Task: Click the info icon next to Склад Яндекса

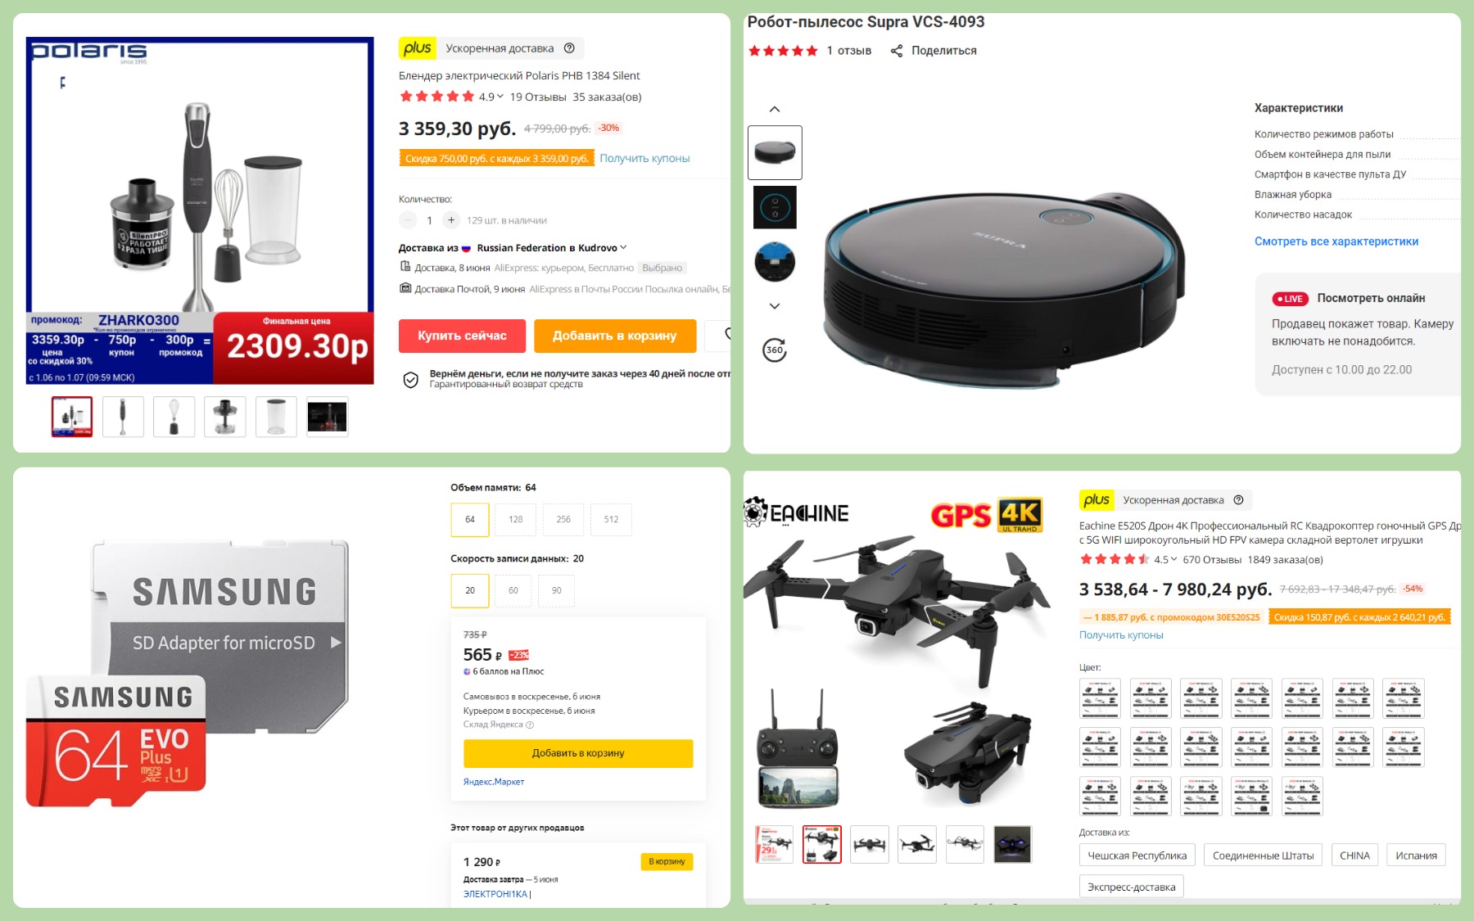Action: point(530,725)
